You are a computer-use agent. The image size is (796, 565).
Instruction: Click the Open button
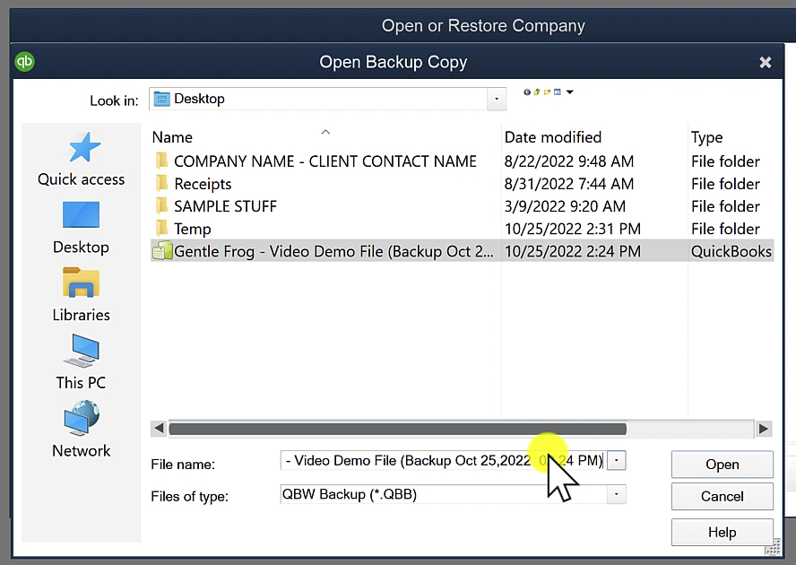pos(722,465)
